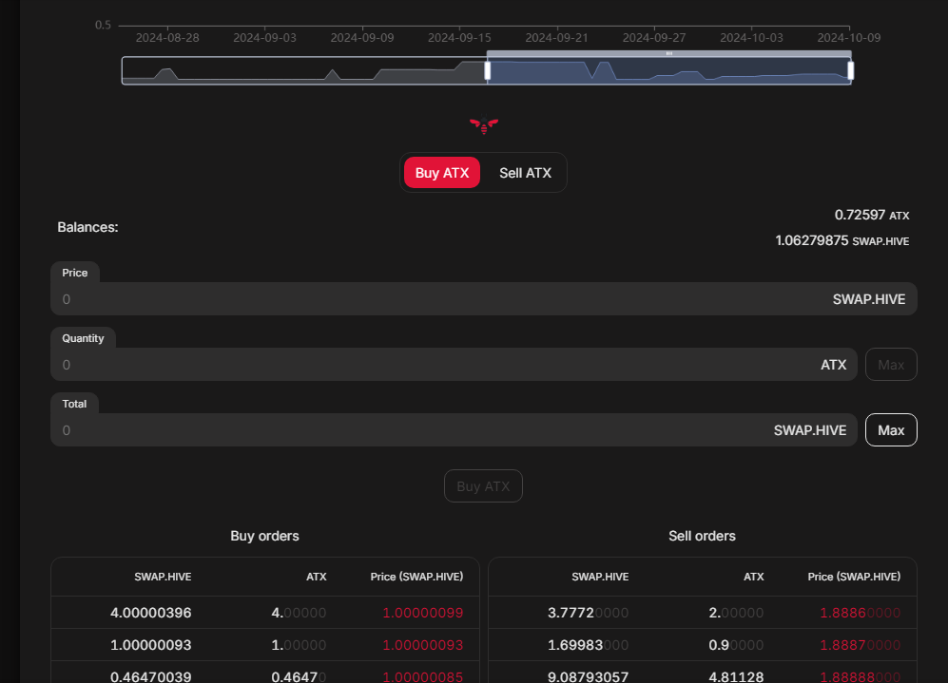Viewport: 948px width, 683px height.
Task: Click sell order amount 9.08793057 SWAP.HIVE
Action: coord(588,677)
